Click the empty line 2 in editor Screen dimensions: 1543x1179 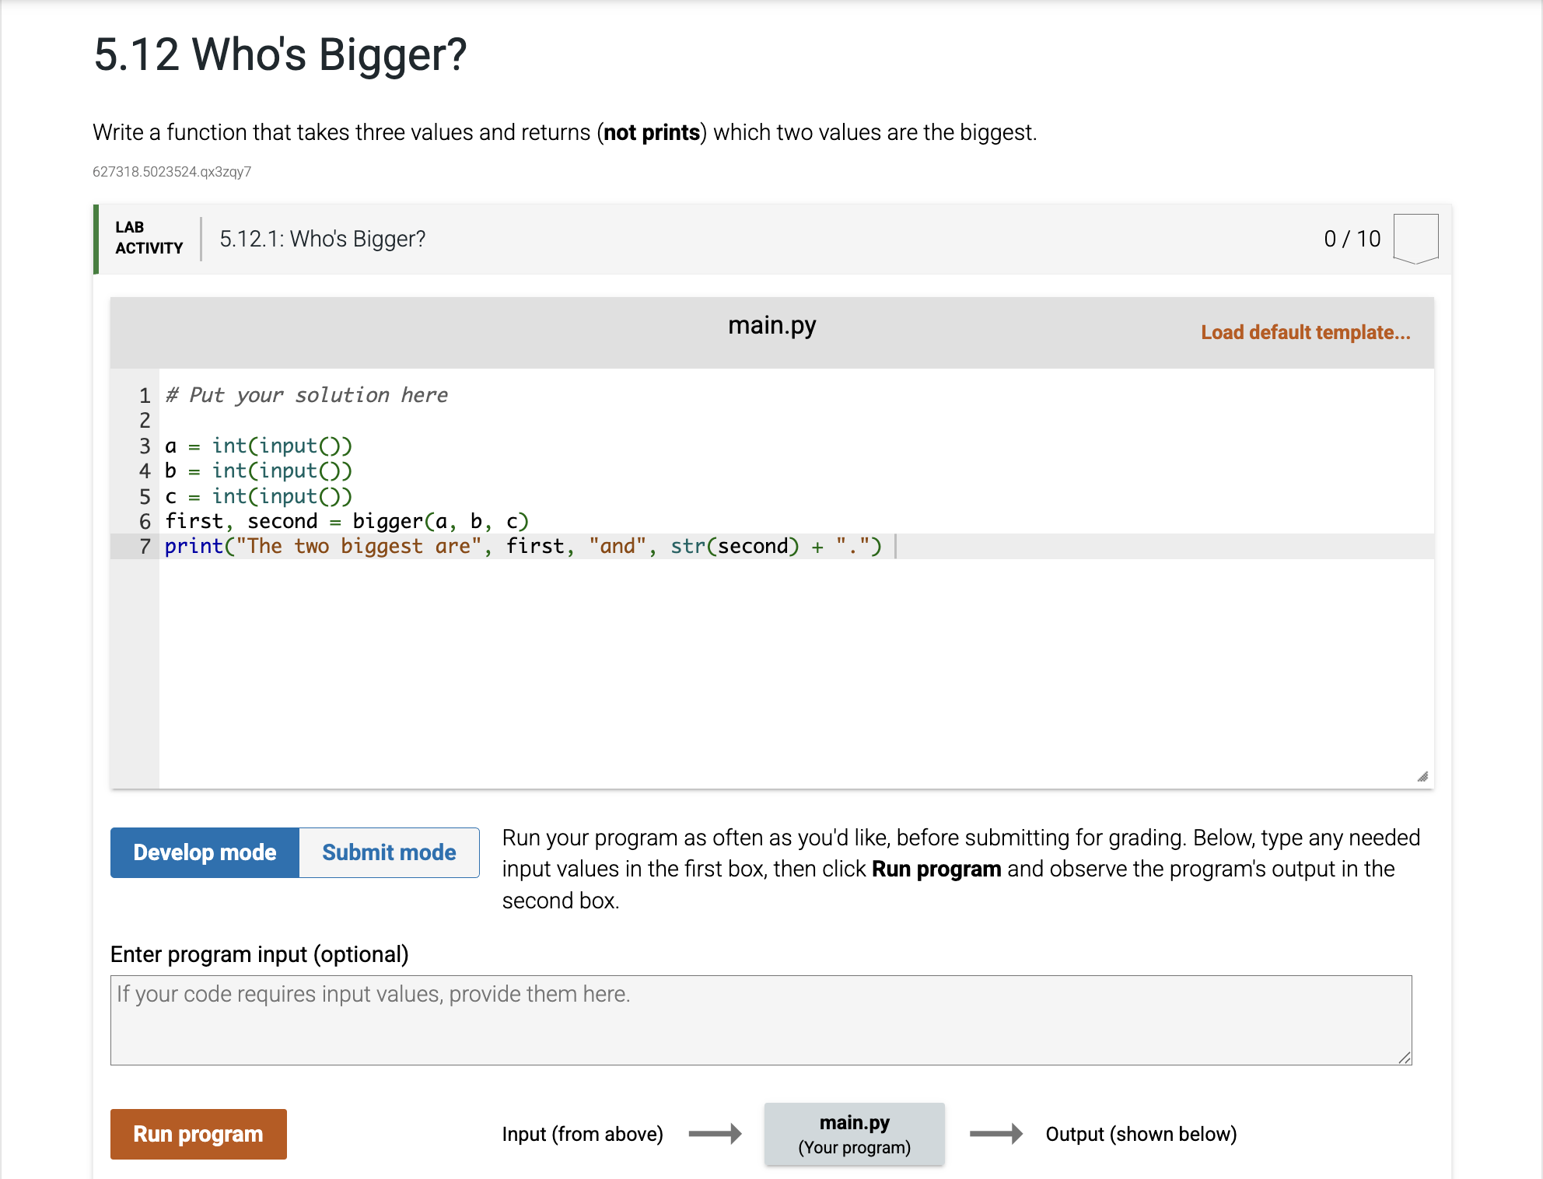pos(796,420)
